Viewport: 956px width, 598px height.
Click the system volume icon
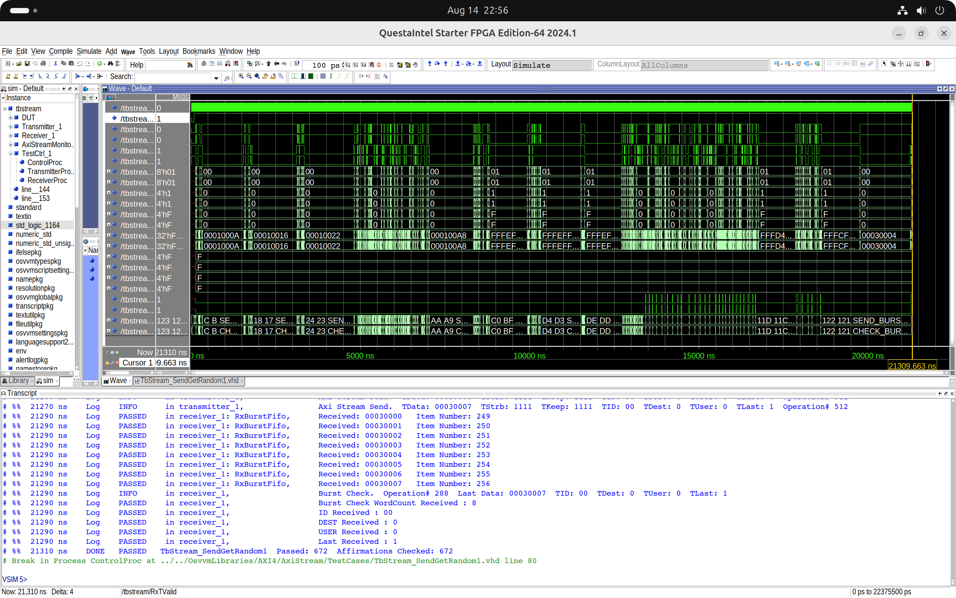click(921, 11)
